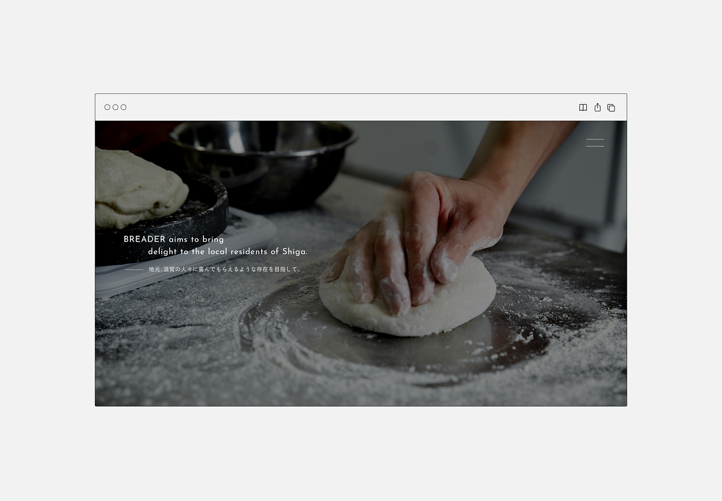Open the two-line hamburger menu
Image resolution: width=722 pixels, height=501 pixels.
tap(595, 143)
